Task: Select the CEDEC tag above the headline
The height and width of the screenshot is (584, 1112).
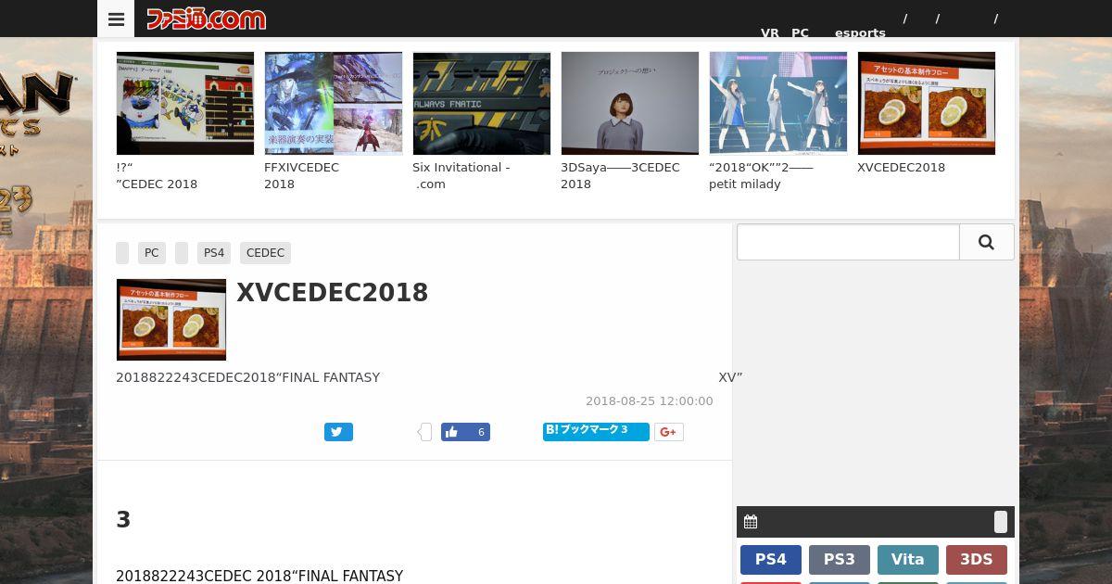Action: click(x=265, y=253)
